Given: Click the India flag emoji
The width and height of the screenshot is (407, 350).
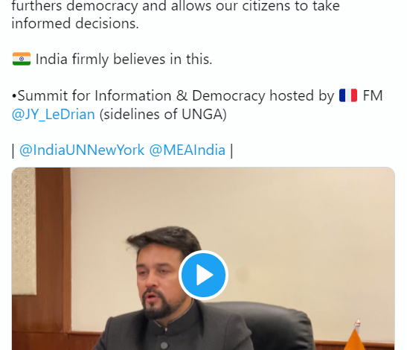Looking at the screenshot, I should coord(22,59).
